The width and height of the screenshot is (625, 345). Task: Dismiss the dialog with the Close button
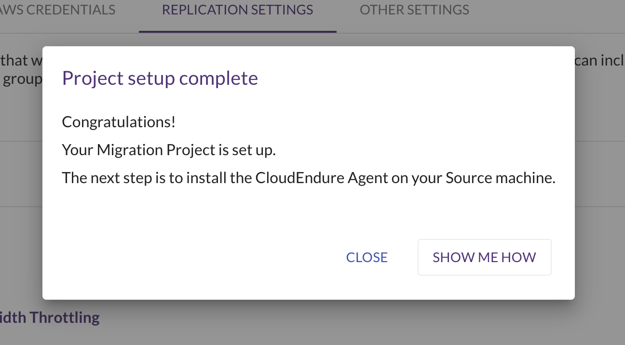tap(367, 257)
